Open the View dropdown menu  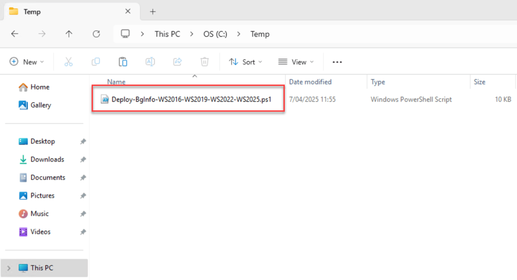[x=296, y=62]
